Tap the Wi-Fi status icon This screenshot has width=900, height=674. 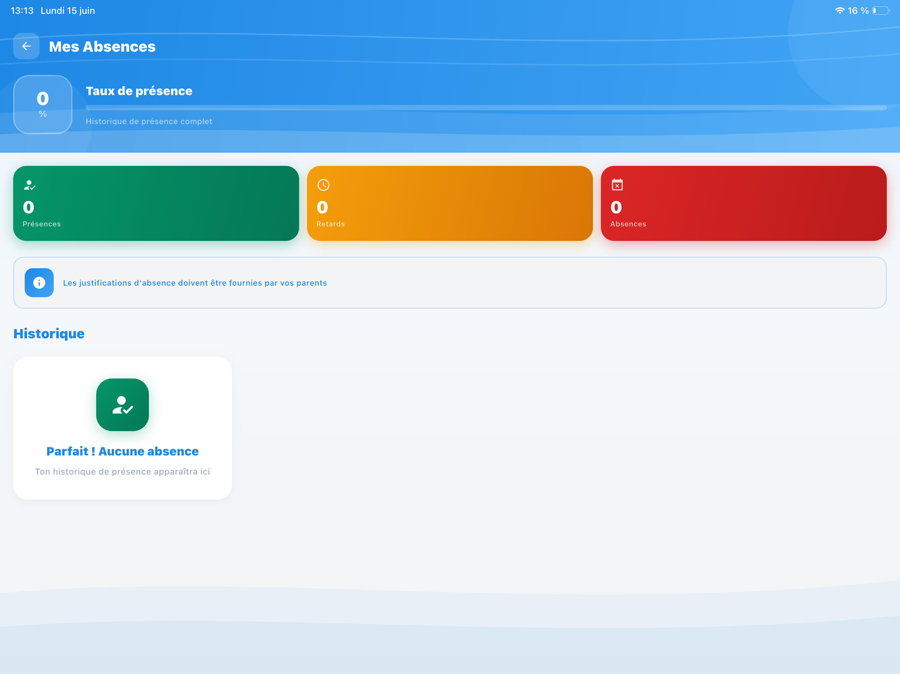839,11
